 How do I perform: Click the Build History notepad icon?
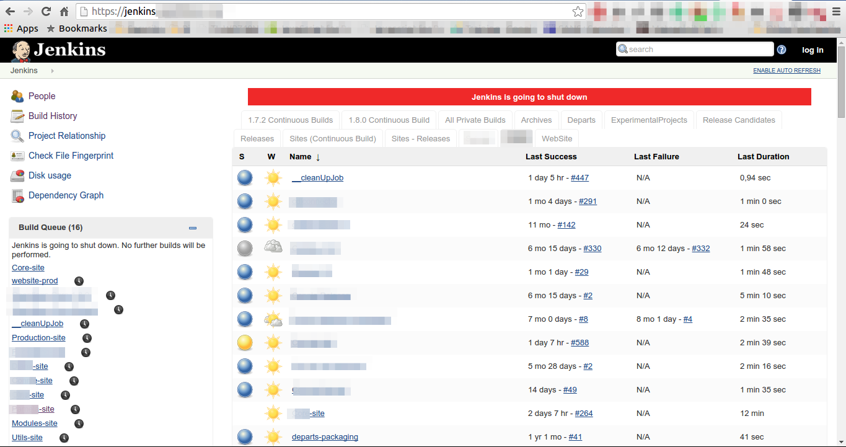[17, 116]
